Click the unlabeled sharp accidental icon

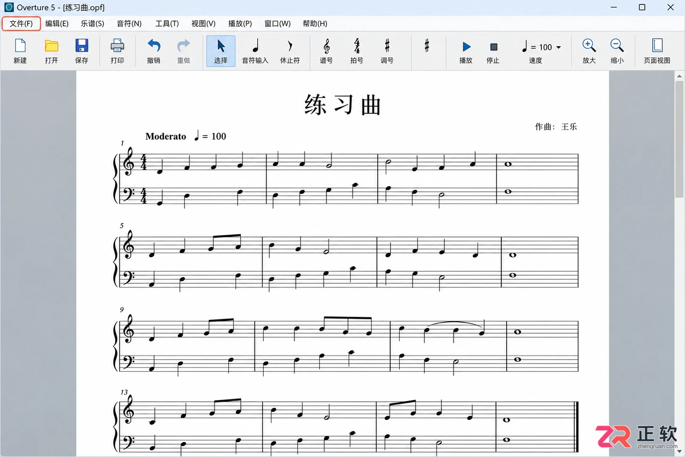tap(427, 46)
